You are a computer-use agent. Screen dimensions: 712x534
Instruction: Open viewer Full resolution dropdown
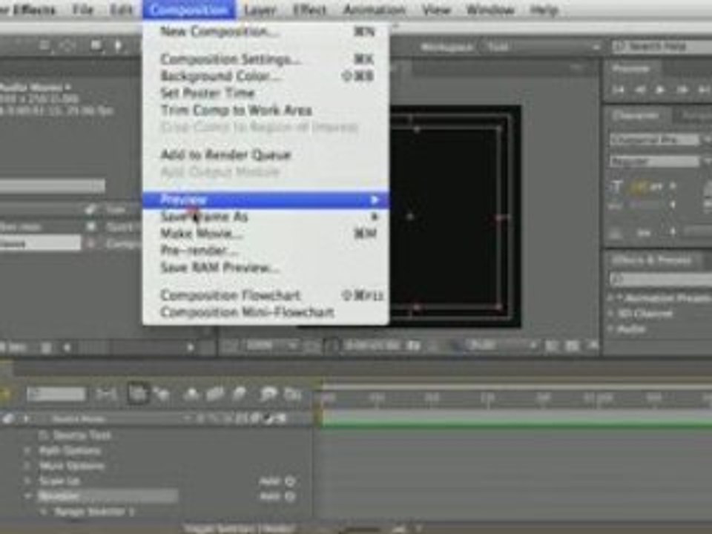pyautogui.click(x=502, y=346)
